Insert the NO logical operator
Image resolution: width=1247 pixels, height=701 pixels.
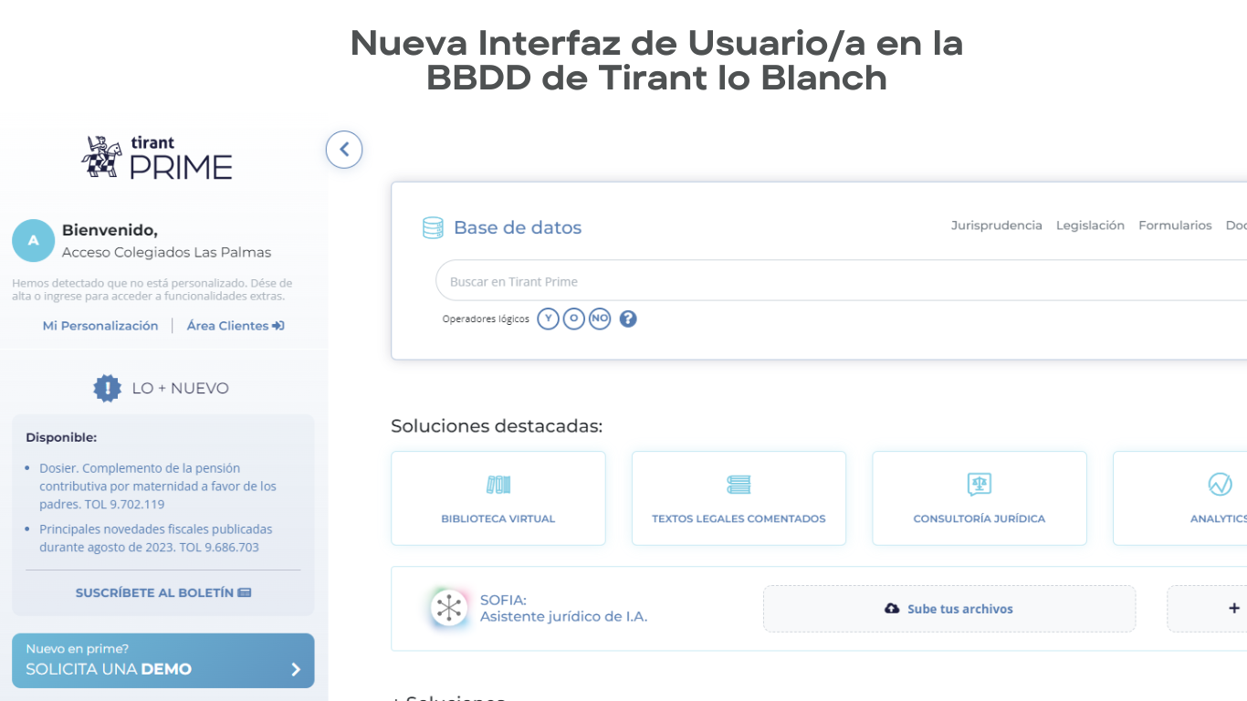(600, 319)
